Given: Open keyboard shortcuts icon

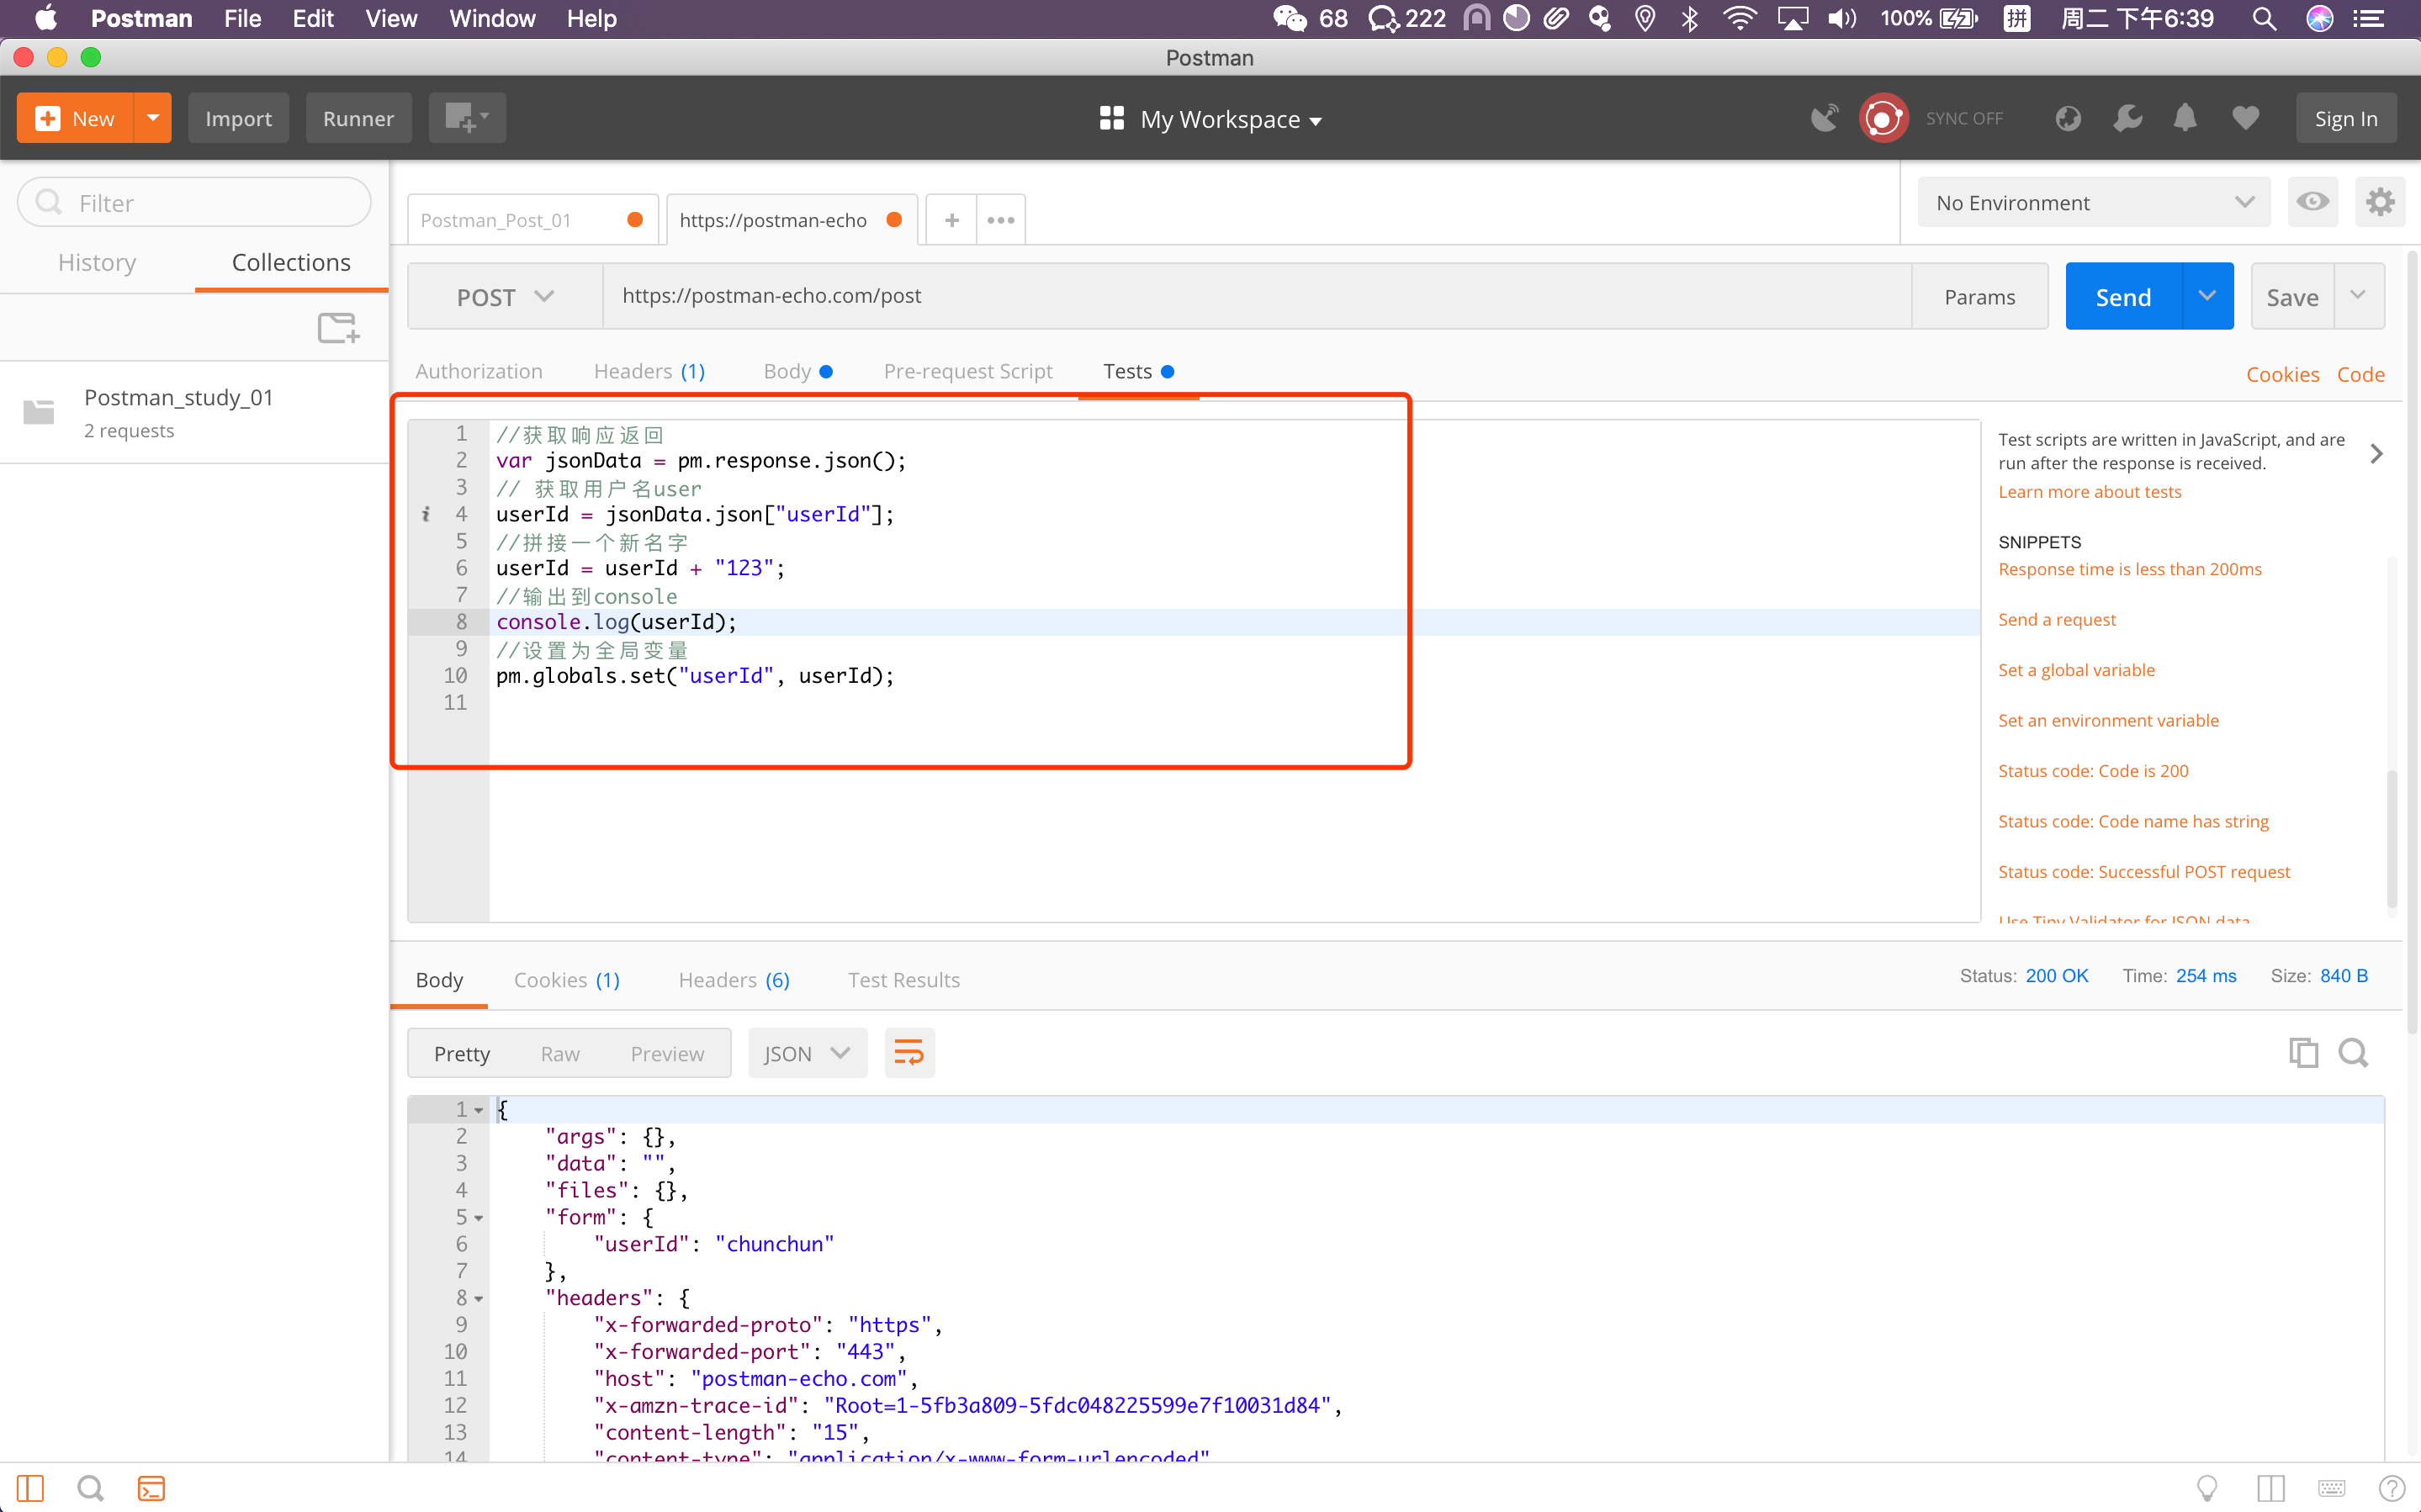Looking at the screenshot, I should [2331, 1488].
